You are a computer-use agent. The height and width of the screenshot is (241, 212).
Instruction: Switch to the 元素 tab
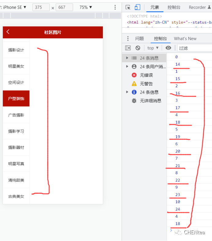click(x=155, y=7)
